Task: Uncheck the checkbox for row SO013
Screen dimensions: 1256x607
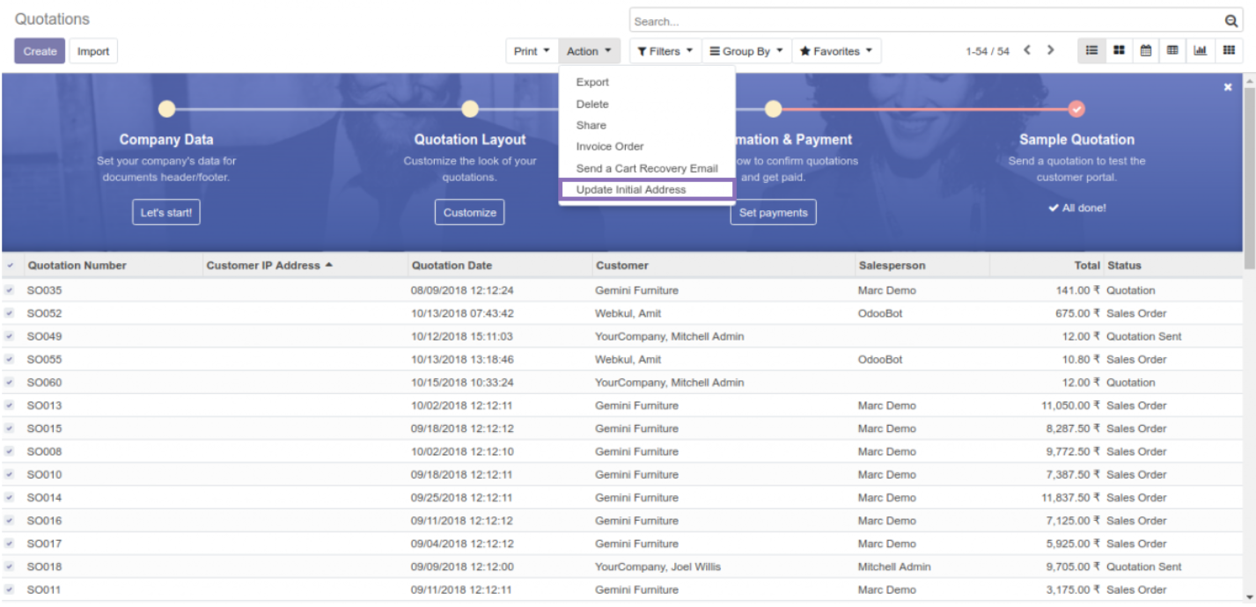Action: pos(10,406)
